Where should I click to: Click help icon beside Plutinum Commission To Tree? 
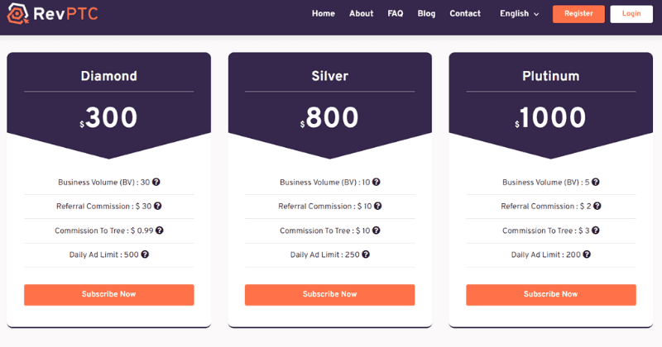click(x=597, y=231)
